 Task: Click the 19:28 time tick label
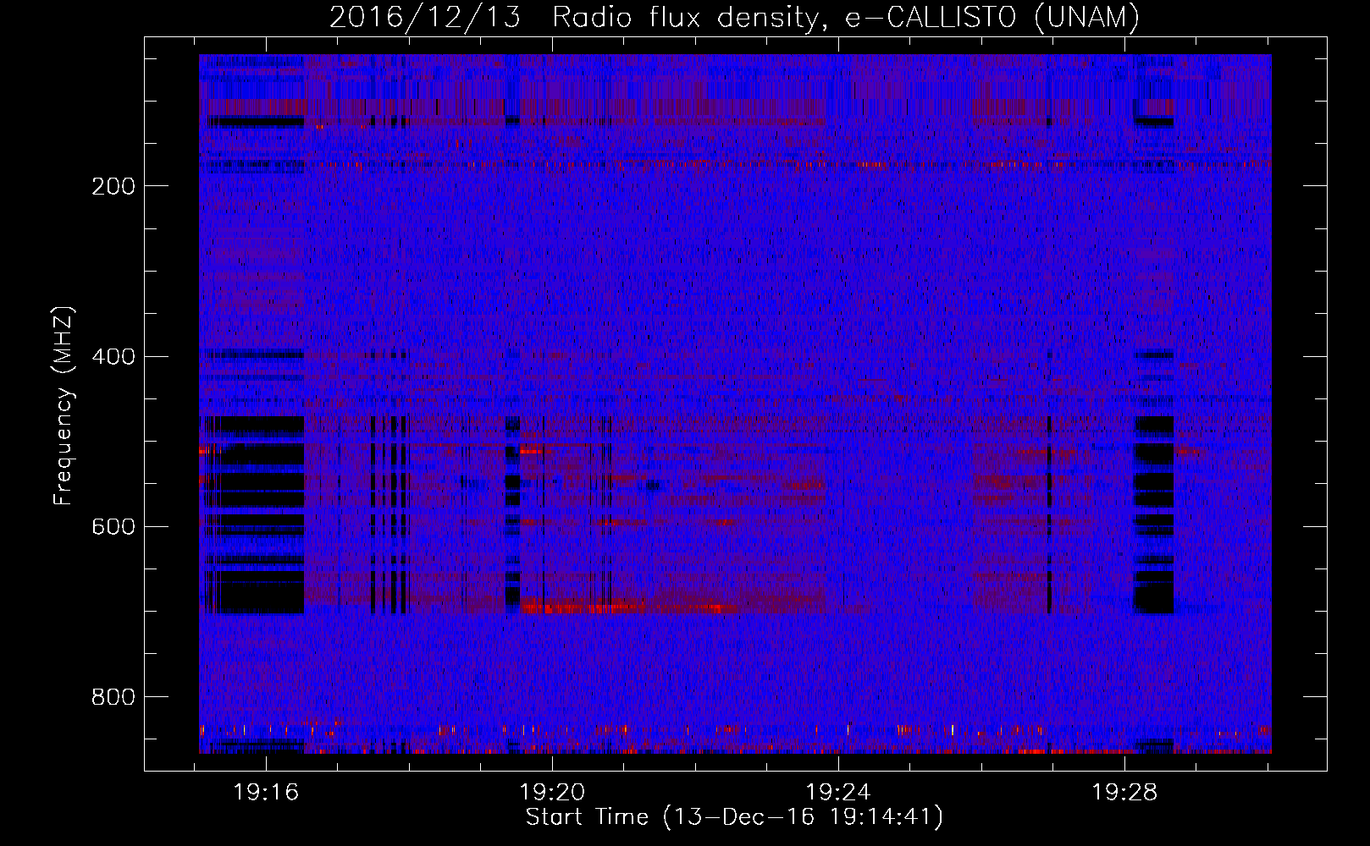tap(1124, 793)
